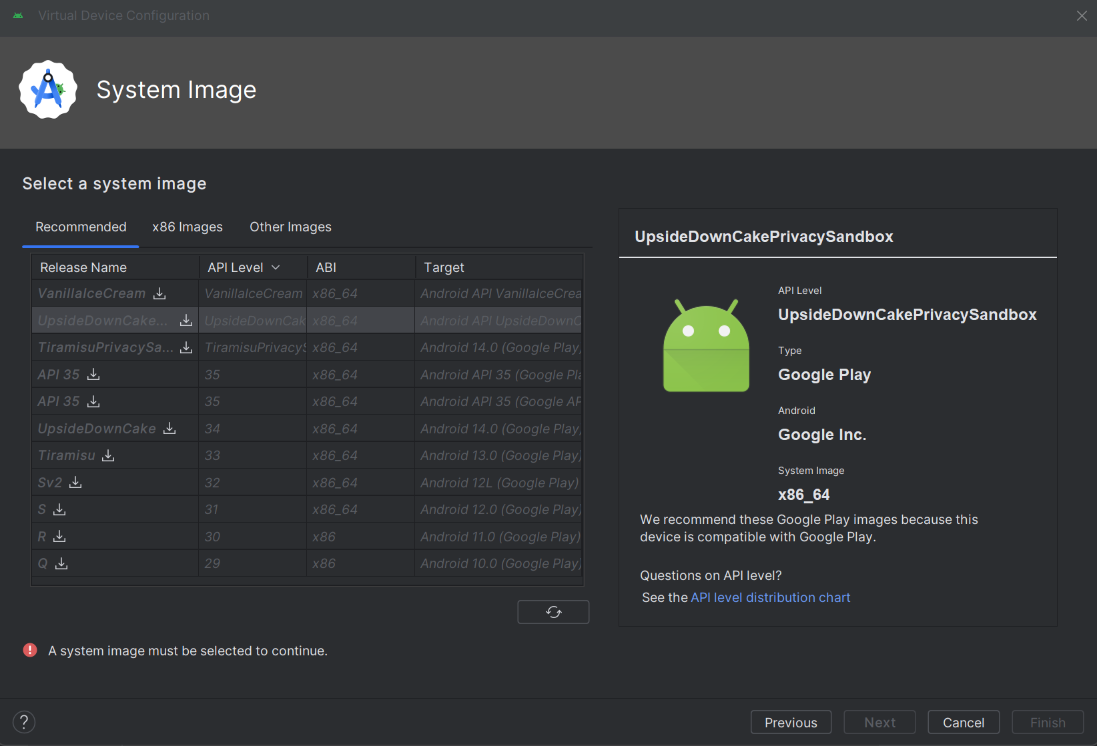Image resolution: width=1097 pixels, height=746 pixels.
Task: Click the download icon for release R
Action: 59,536
